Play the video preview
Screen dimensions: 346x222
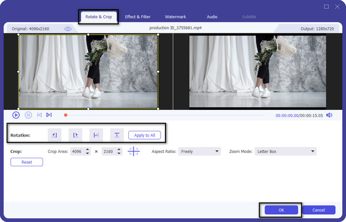tap(16, 115)
